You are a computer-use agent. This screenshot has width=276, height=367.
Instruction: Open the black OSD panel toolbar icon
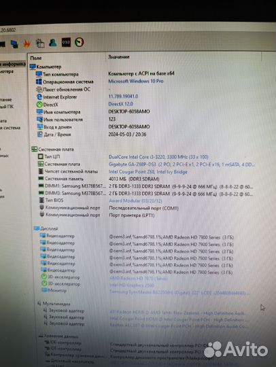coord(66,42)
